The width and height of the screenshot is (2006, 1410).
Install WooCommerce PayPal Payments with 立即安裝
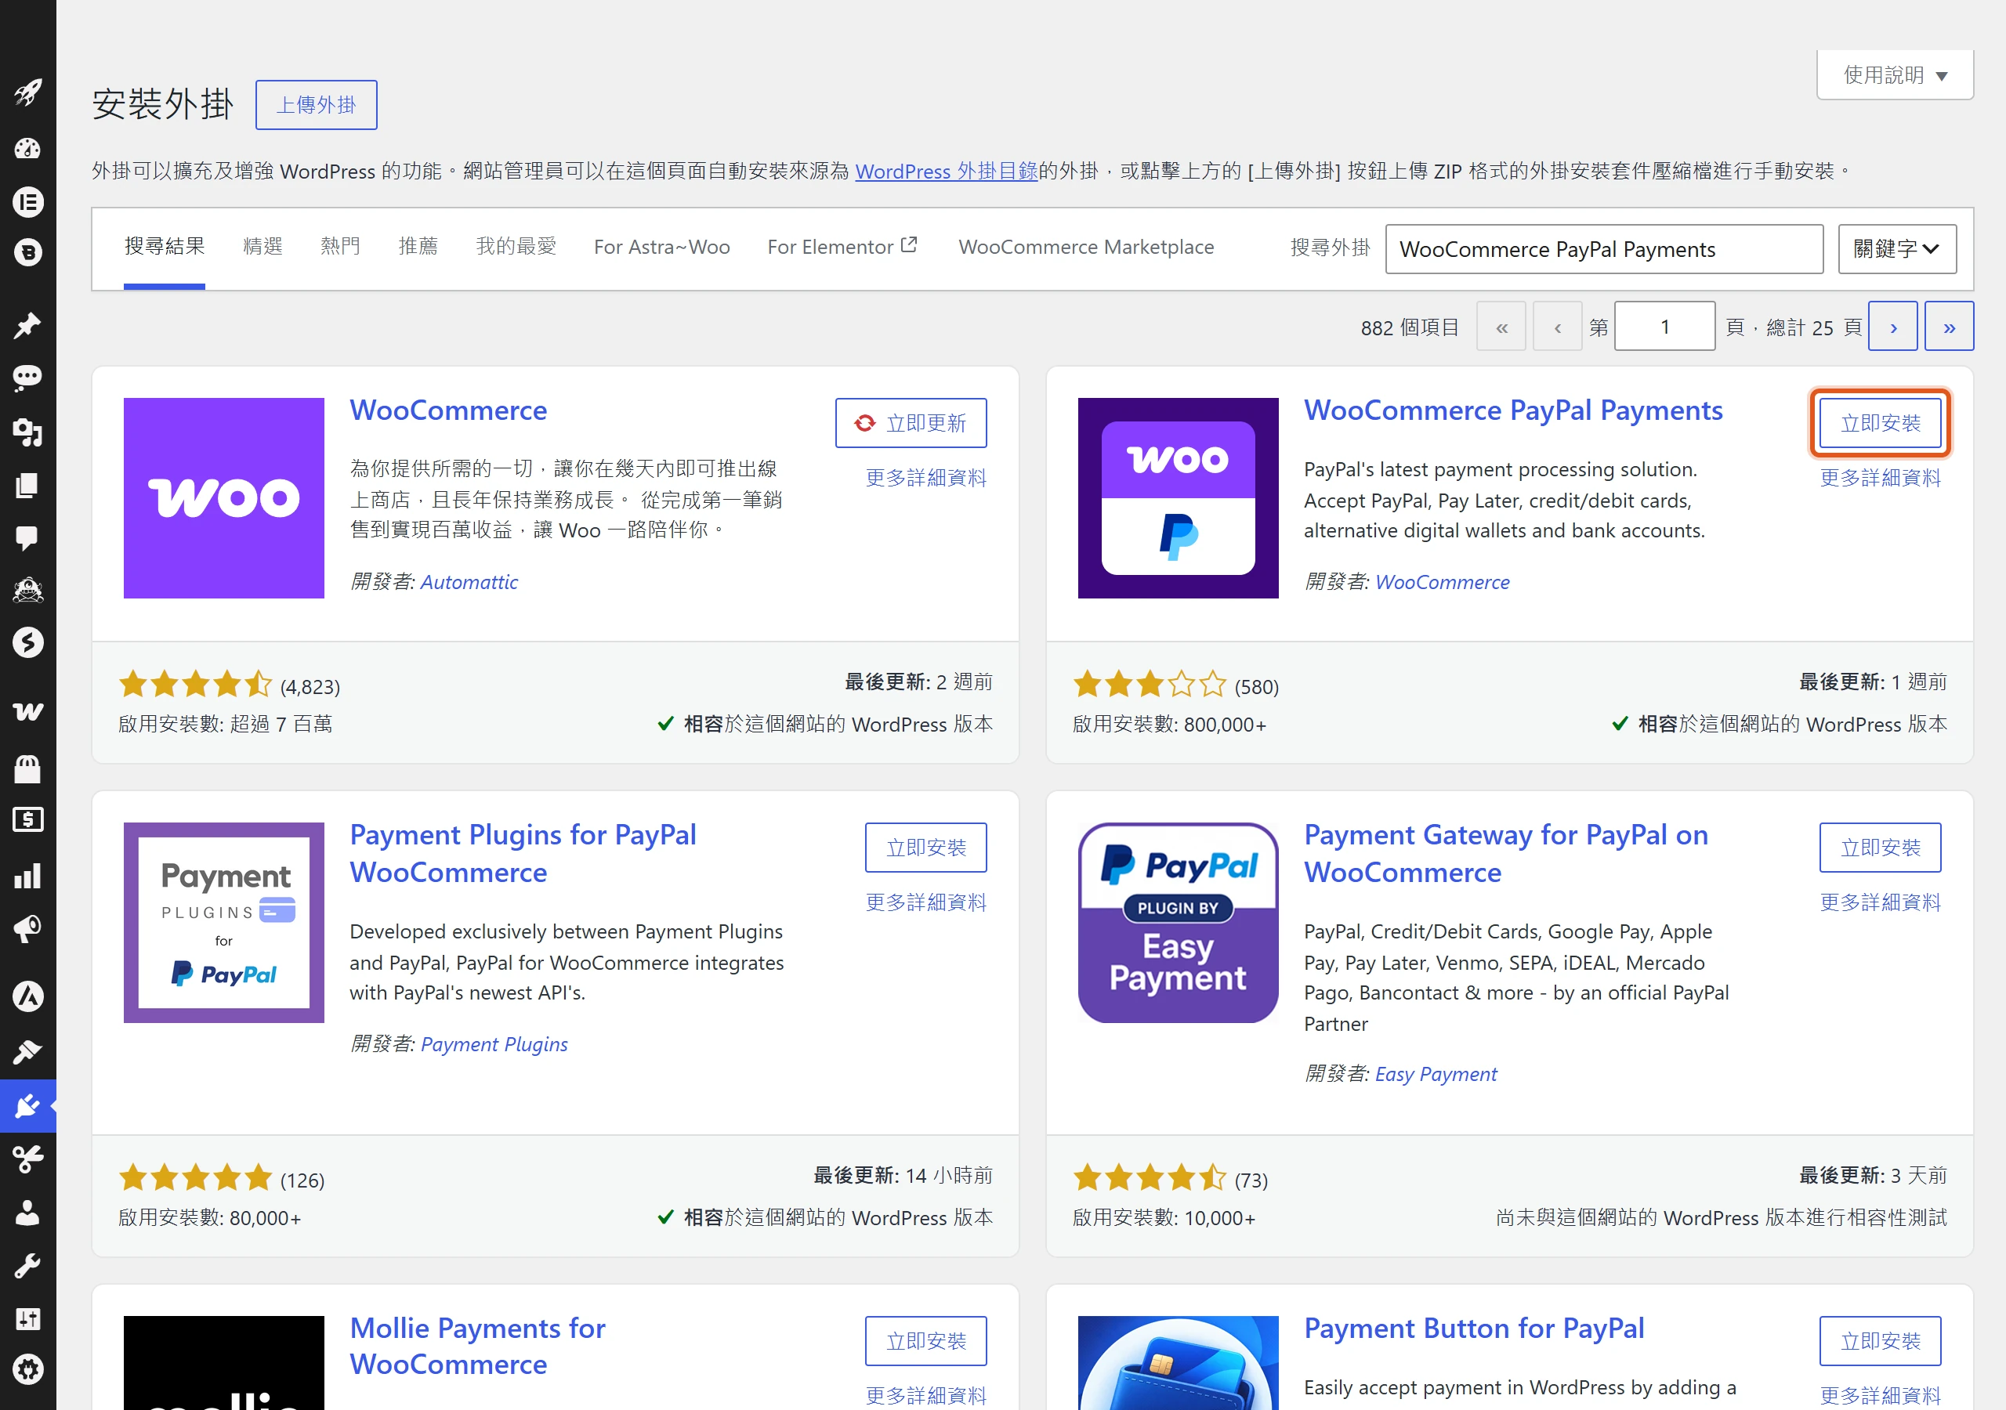point(1880,423)
